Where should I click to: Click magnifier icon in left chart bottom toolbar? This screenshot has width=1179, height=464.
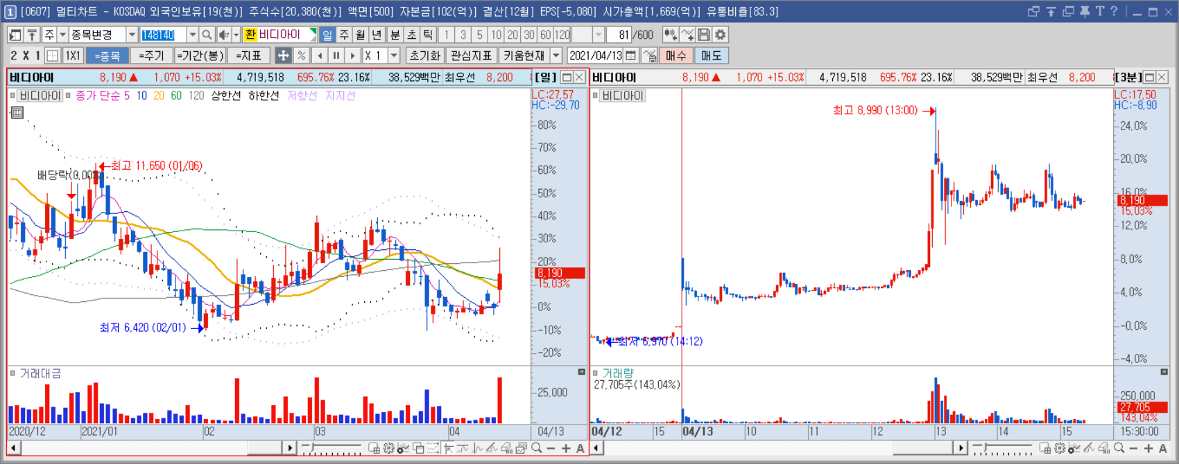[537, 449]
